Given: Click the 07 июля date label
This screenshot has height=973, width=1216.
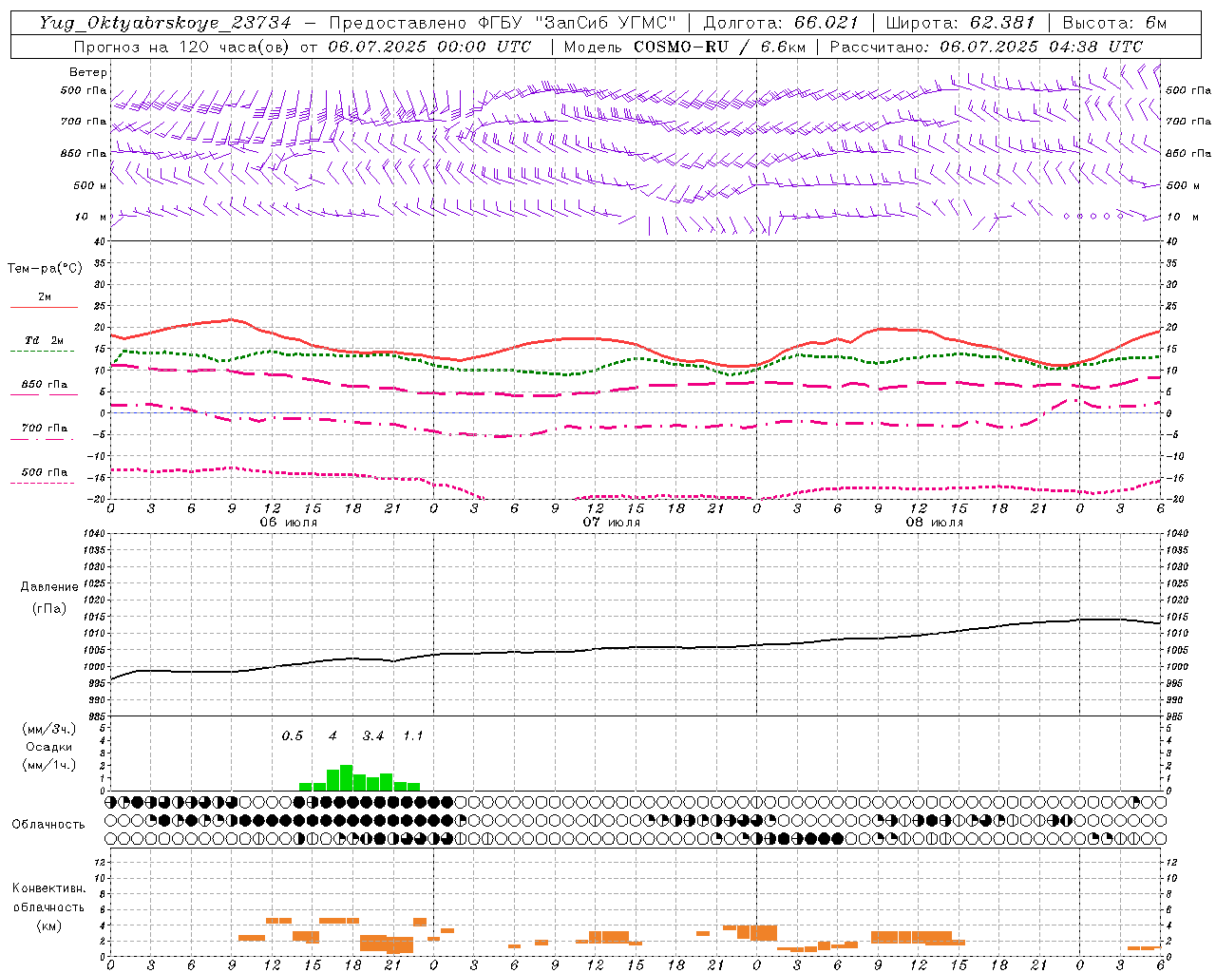Looking at the screenshot, I should click(612, 522).
